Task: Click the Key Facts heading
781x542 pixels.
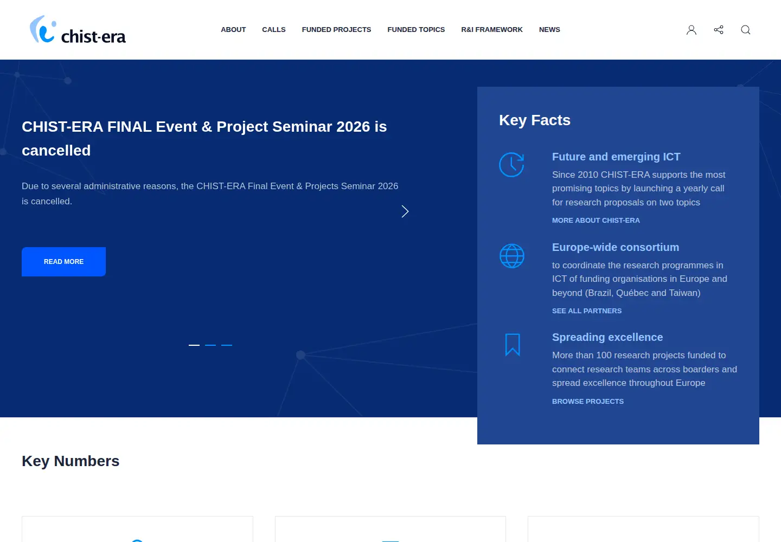Action: [535, 120]
